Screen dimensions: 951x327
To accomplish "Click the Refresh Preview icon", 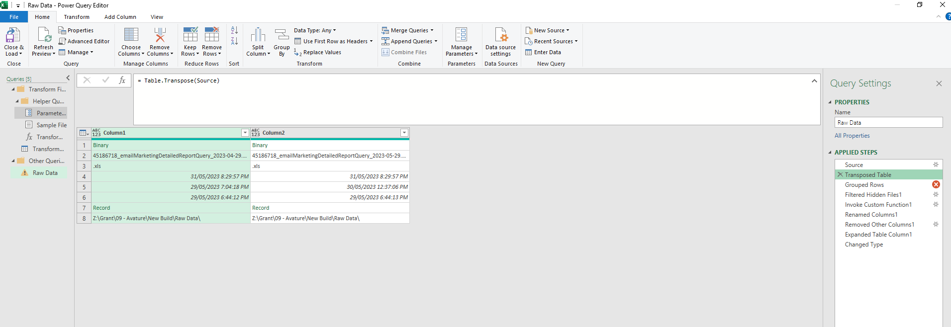I will [x=44, y=35].
